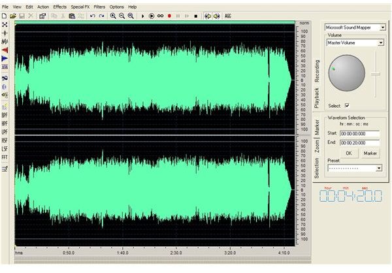392x273 pixels.
Task: Switch to the Zoom tab
Action: (317, 146)
